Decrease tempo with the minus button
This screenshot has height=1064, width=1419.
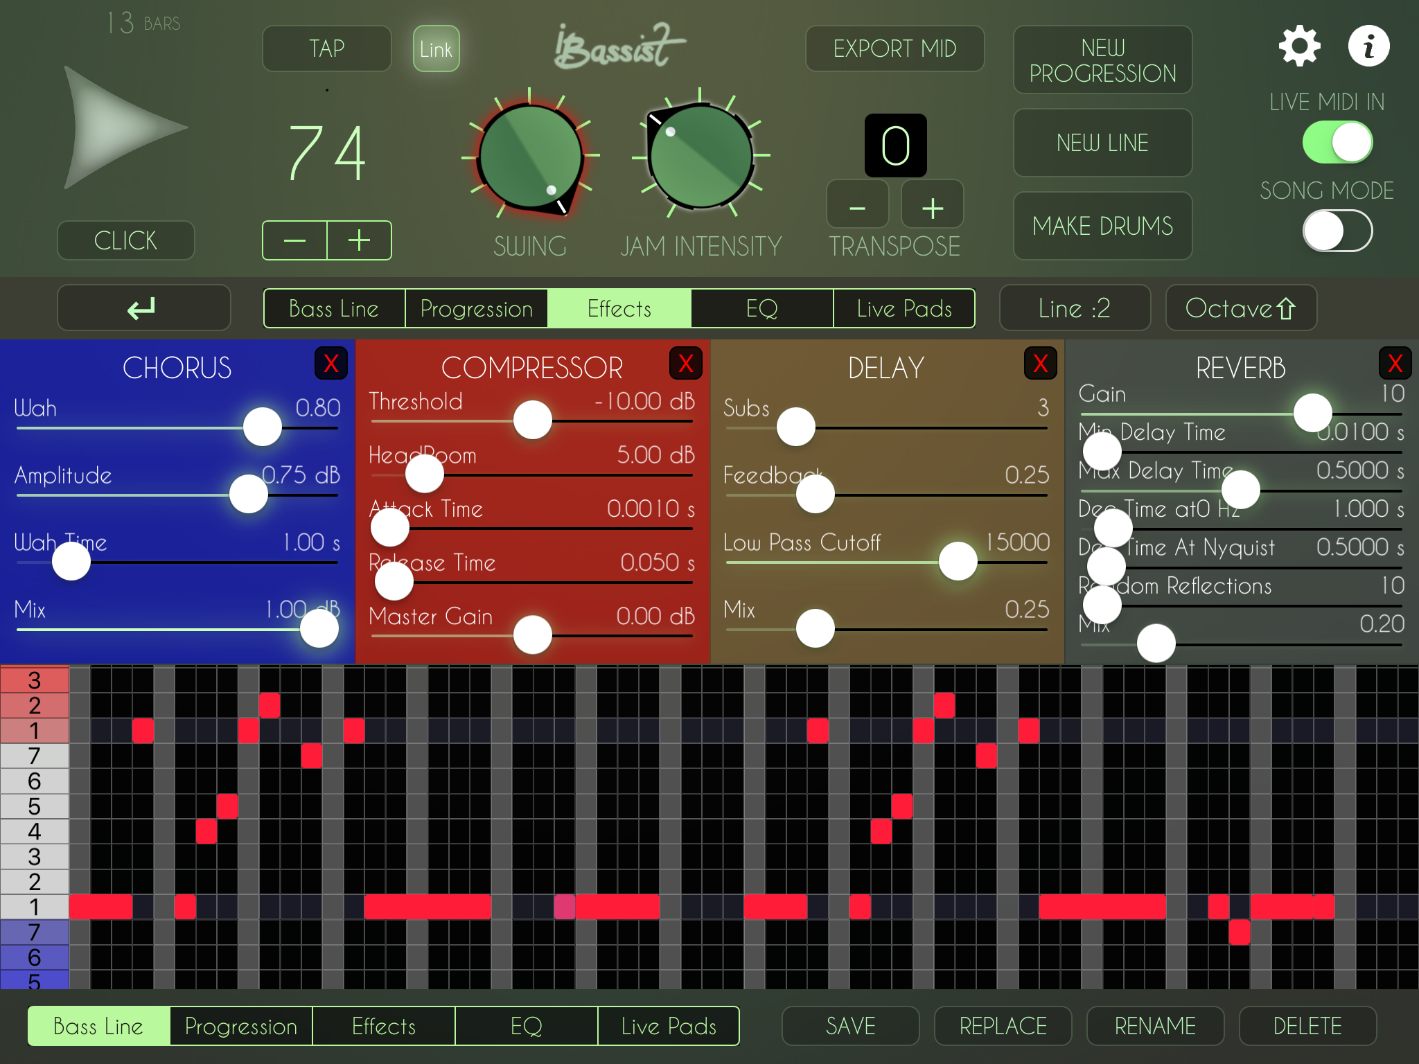tap(294, 241)
